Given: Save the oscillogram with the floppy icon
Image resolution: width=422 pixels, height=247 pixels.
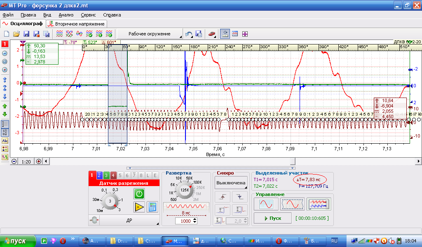Looking at the screenshot, I should coord(26,34).
